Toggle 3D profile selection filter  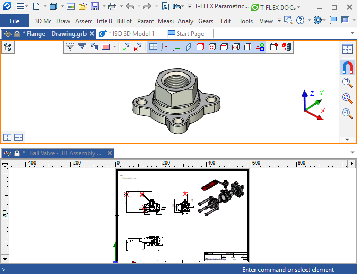[189, 47]
